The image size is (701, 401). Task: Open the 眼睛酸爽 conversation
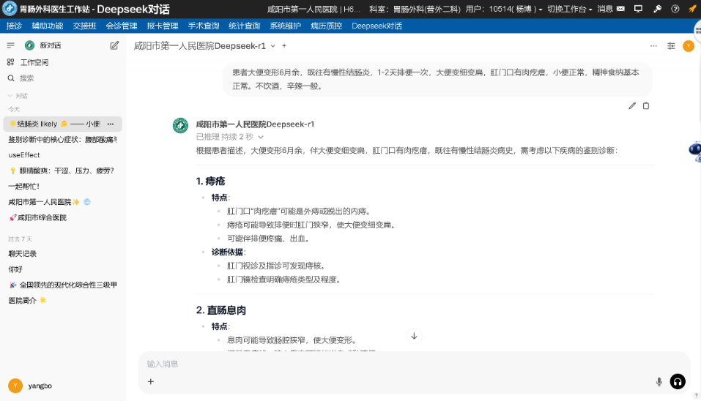coord(62,170)
